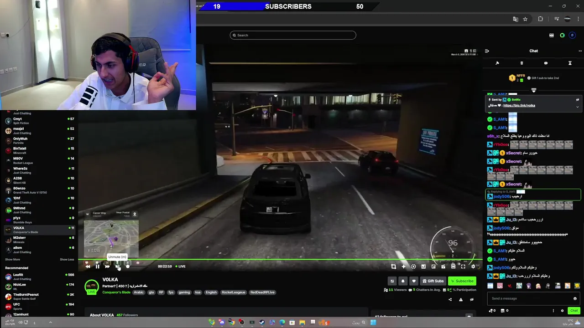
Task: Jump to the LIVE indicator
Action: point(180,266)
